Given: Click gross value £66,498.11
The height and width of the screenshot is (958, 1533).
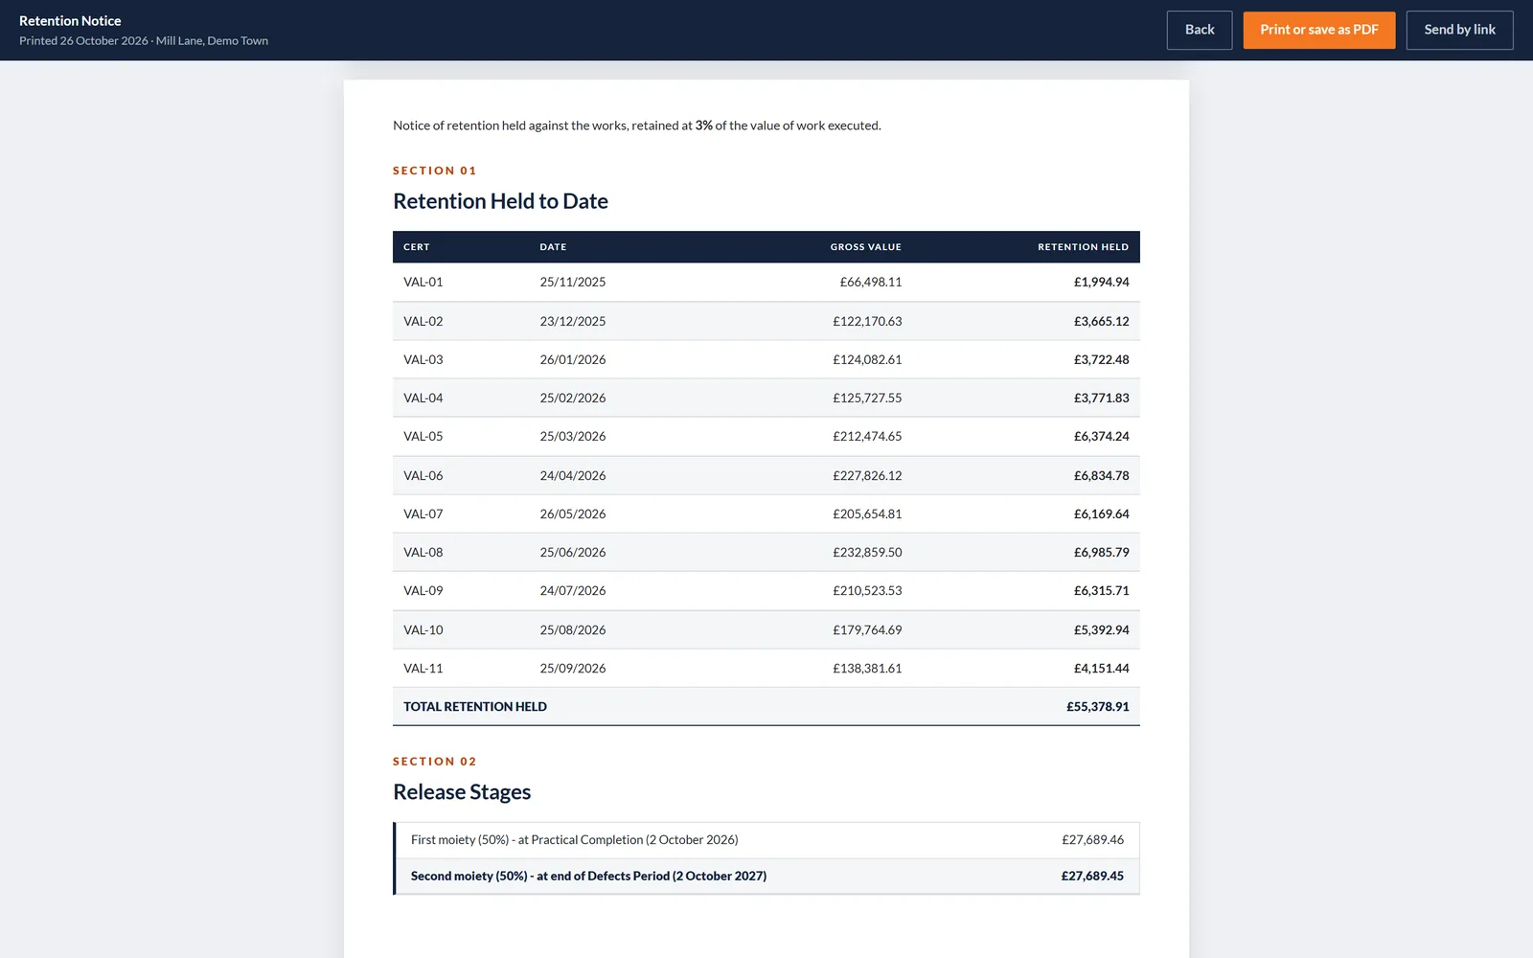Looking at the screenshot, I should (871, 283).
